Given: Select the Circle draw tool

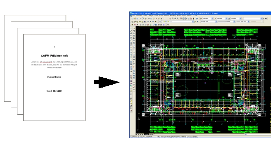Looking at the screenshot, I should point(131,43).
